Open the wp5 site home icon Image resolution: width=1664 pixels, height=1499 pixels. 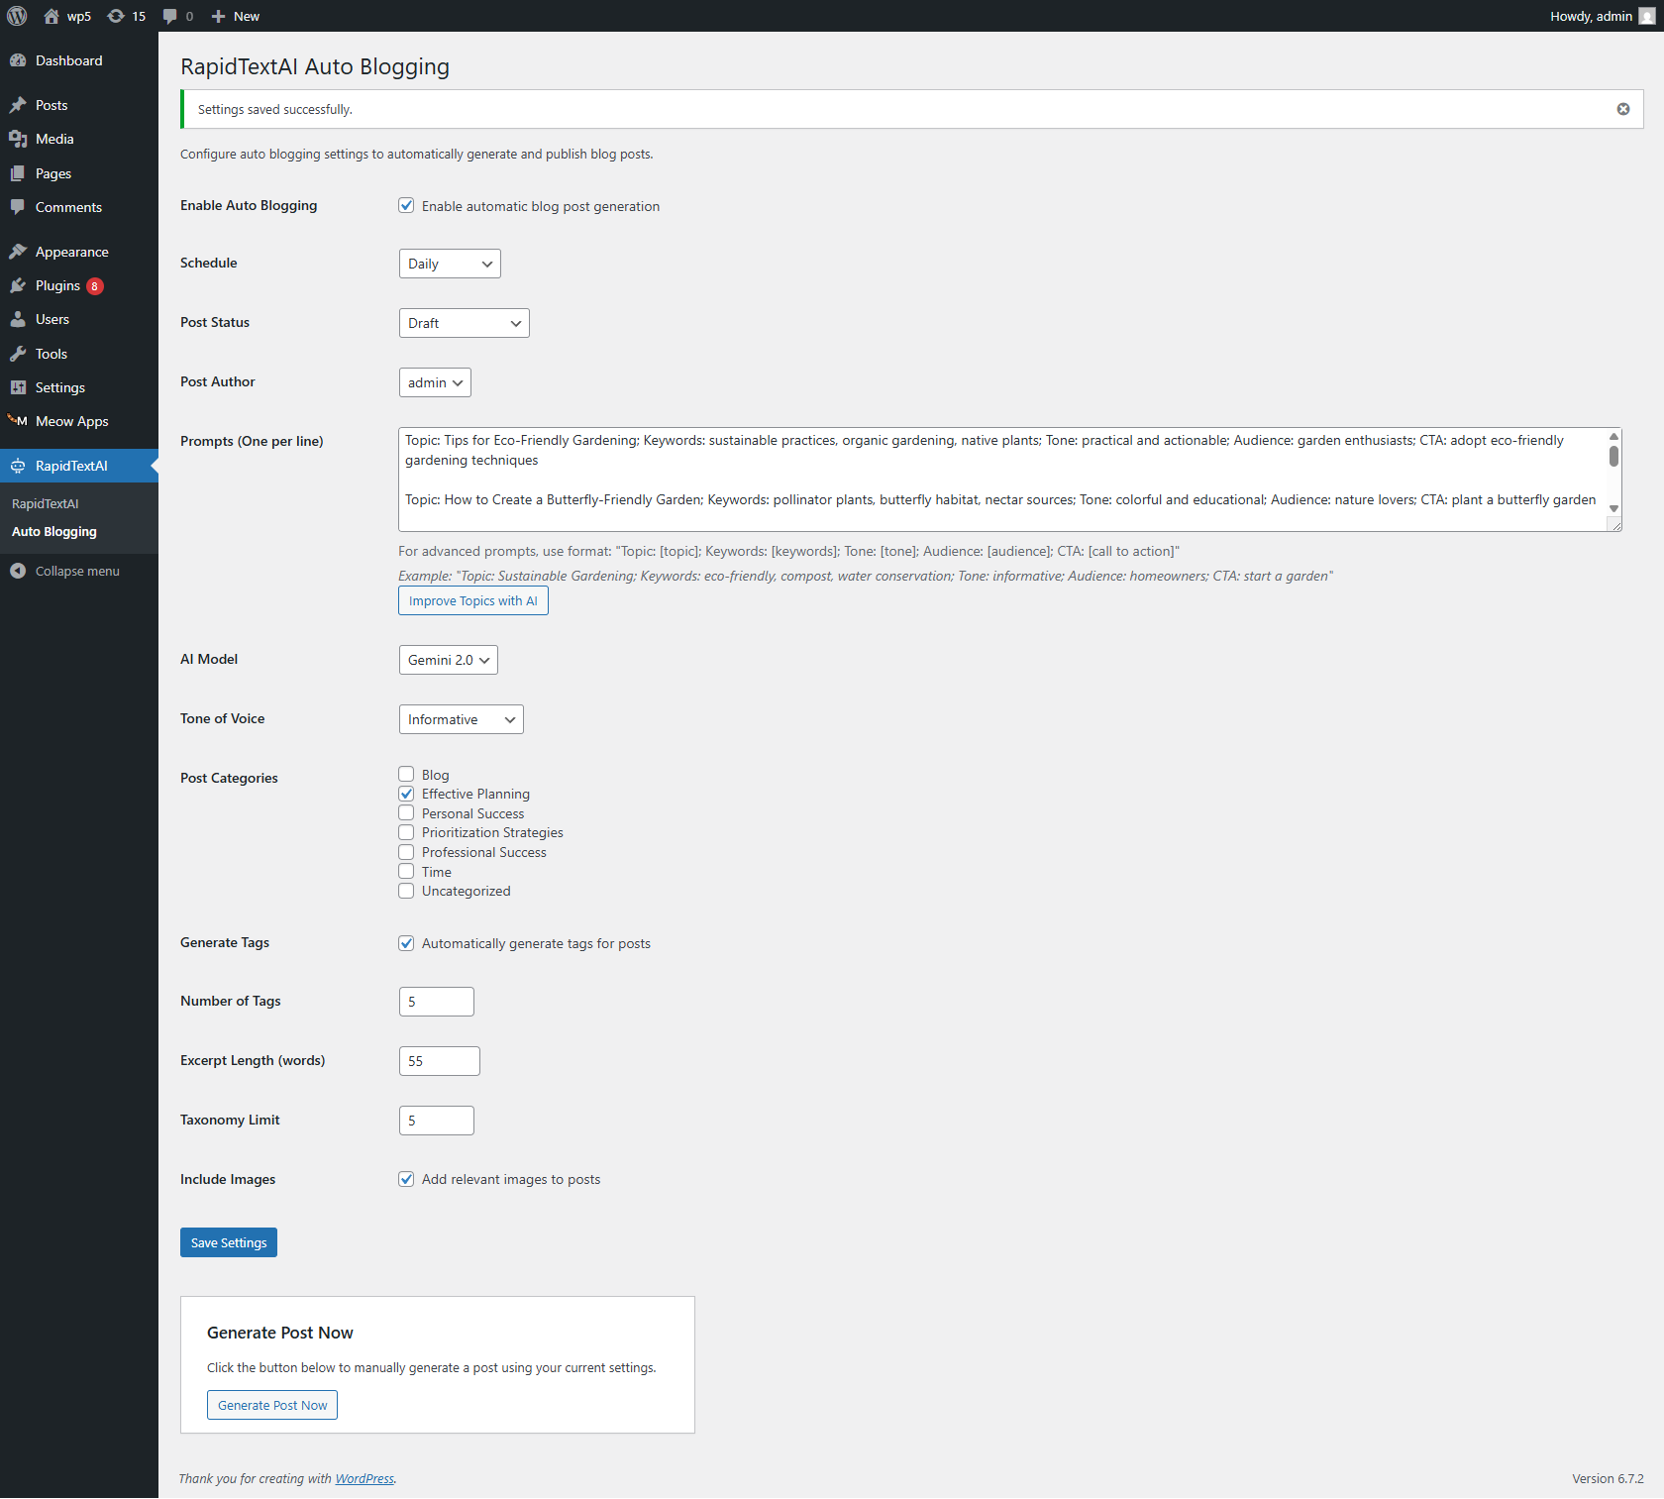(x=52, y=16)
